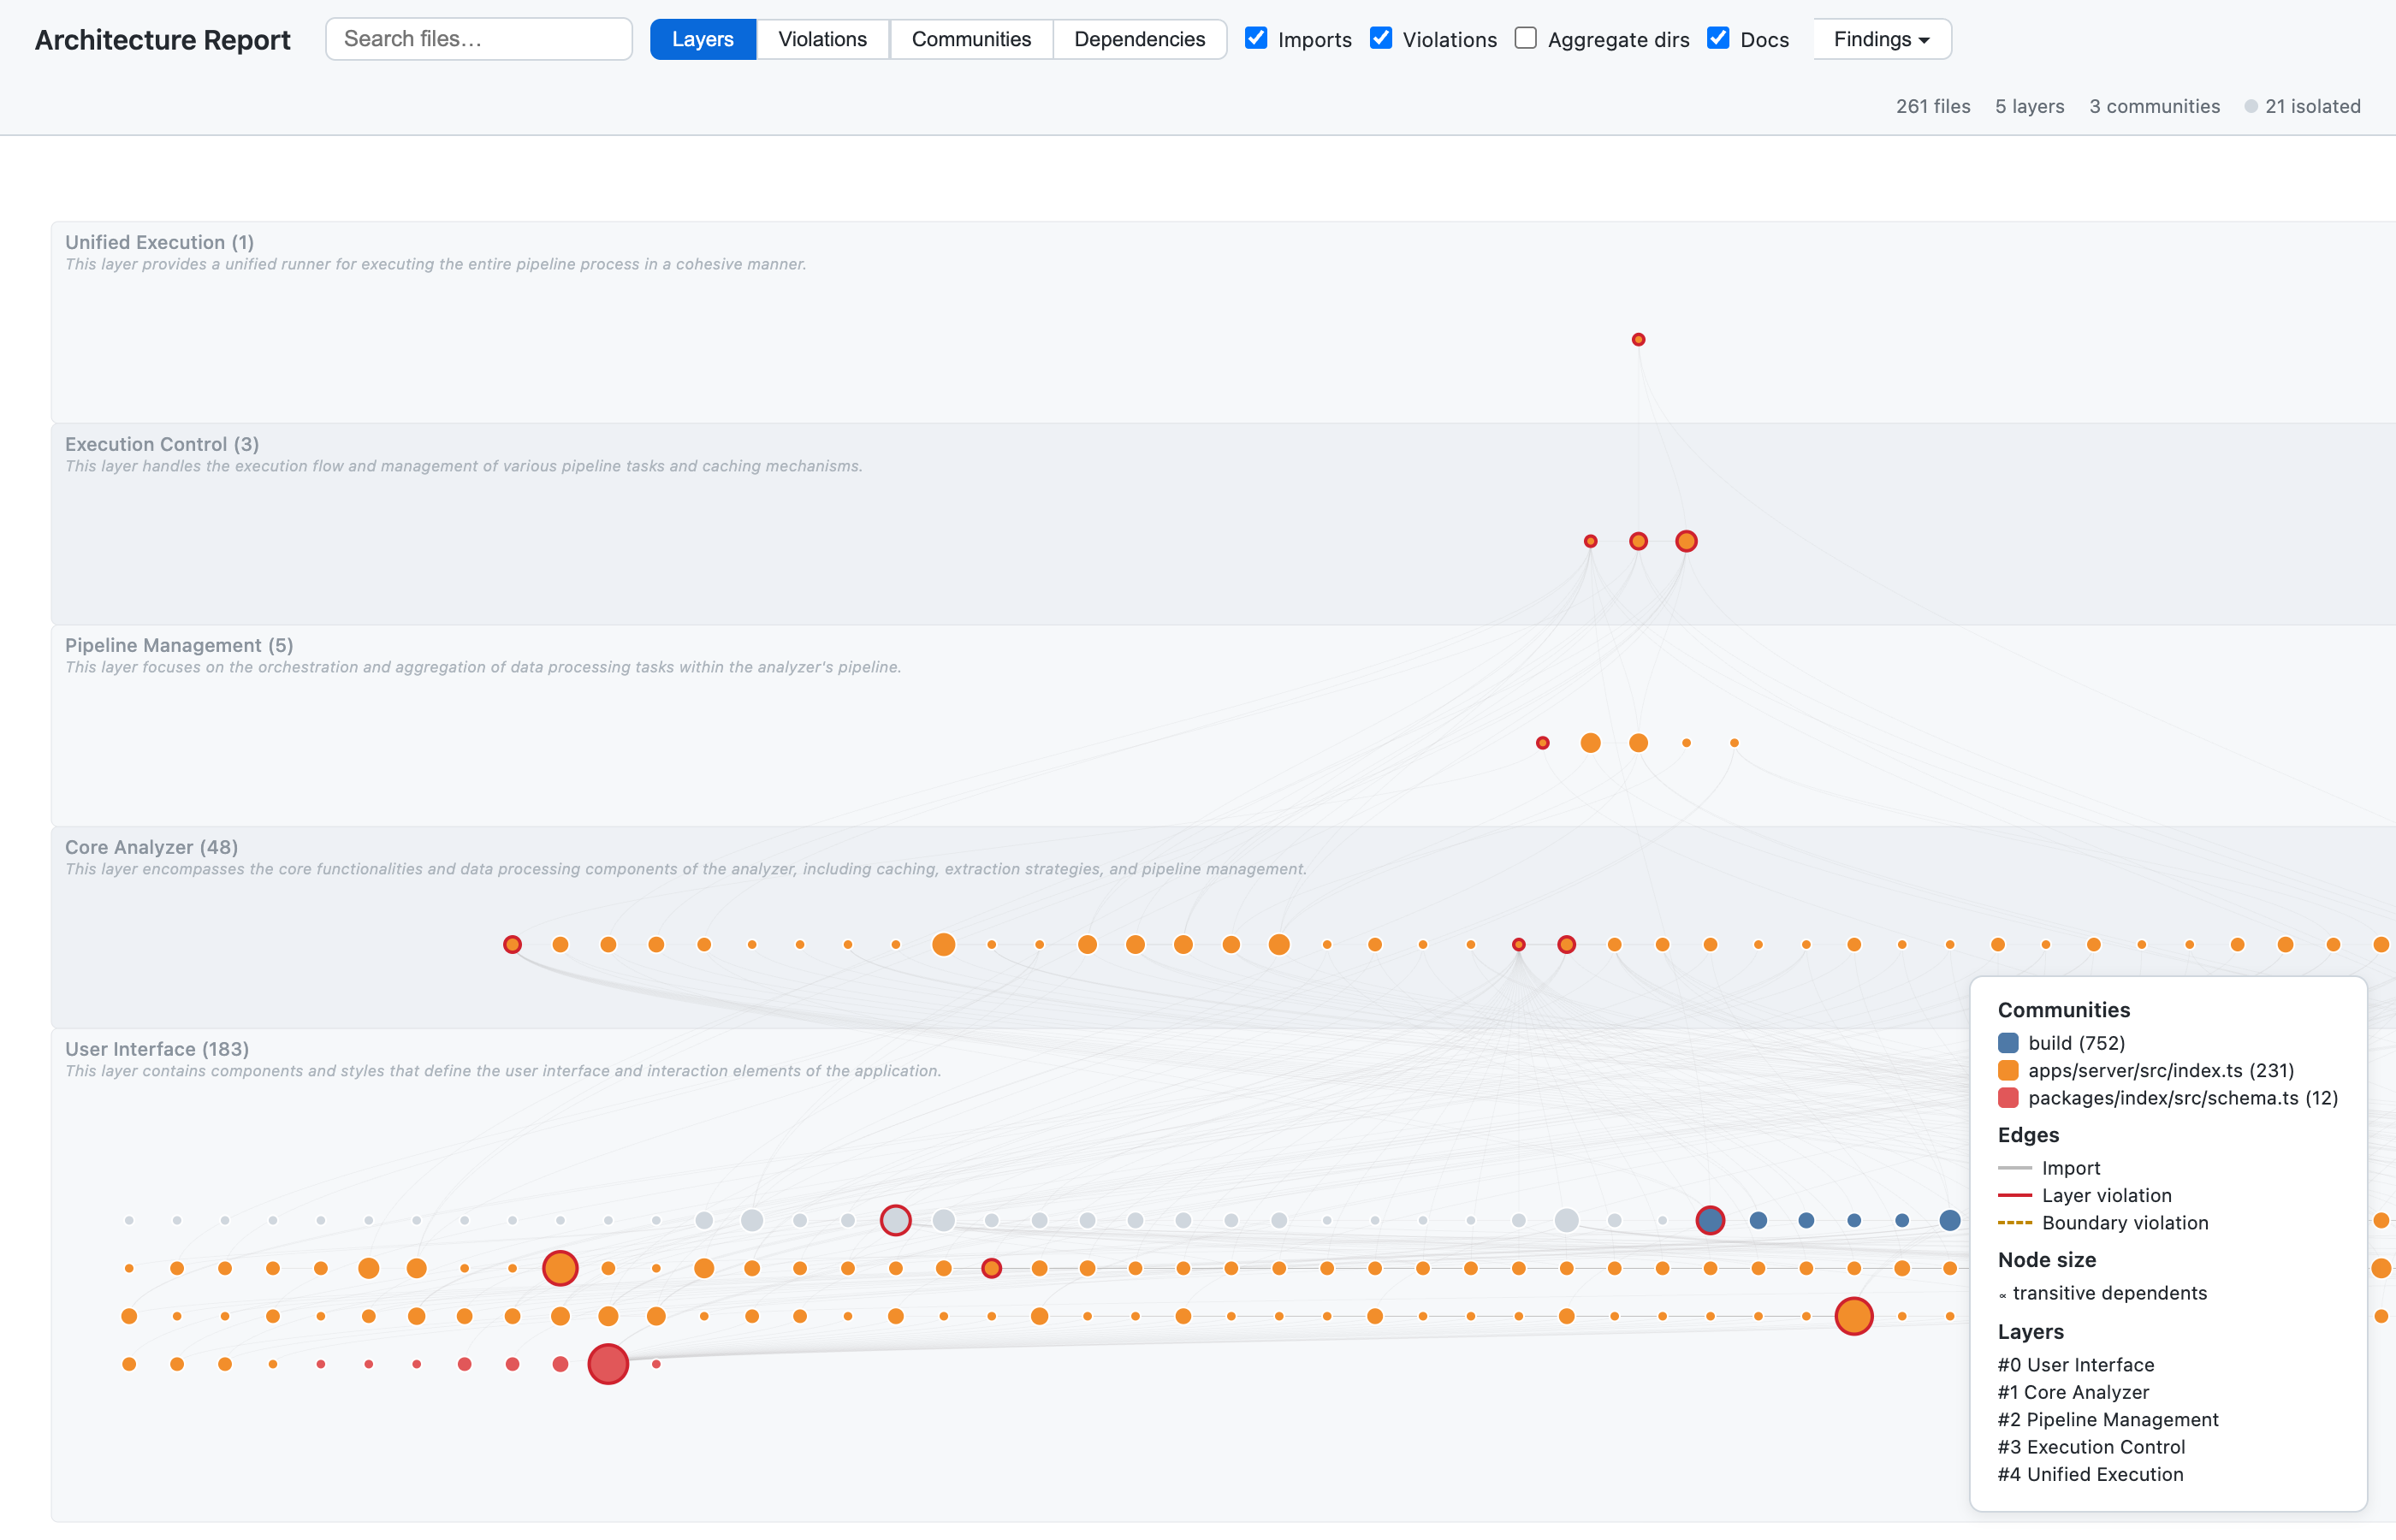Switch to the Violations tab
The height and width of the screenshot is (1540, 2396).
(x=822, y=39)
